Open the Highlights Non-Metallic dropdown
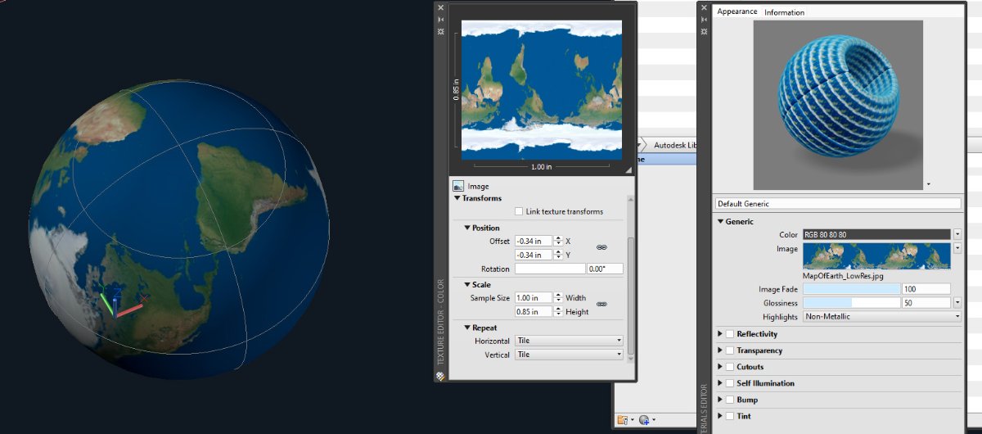The width and height of the screenshot is (982, 434). [882, 316]
